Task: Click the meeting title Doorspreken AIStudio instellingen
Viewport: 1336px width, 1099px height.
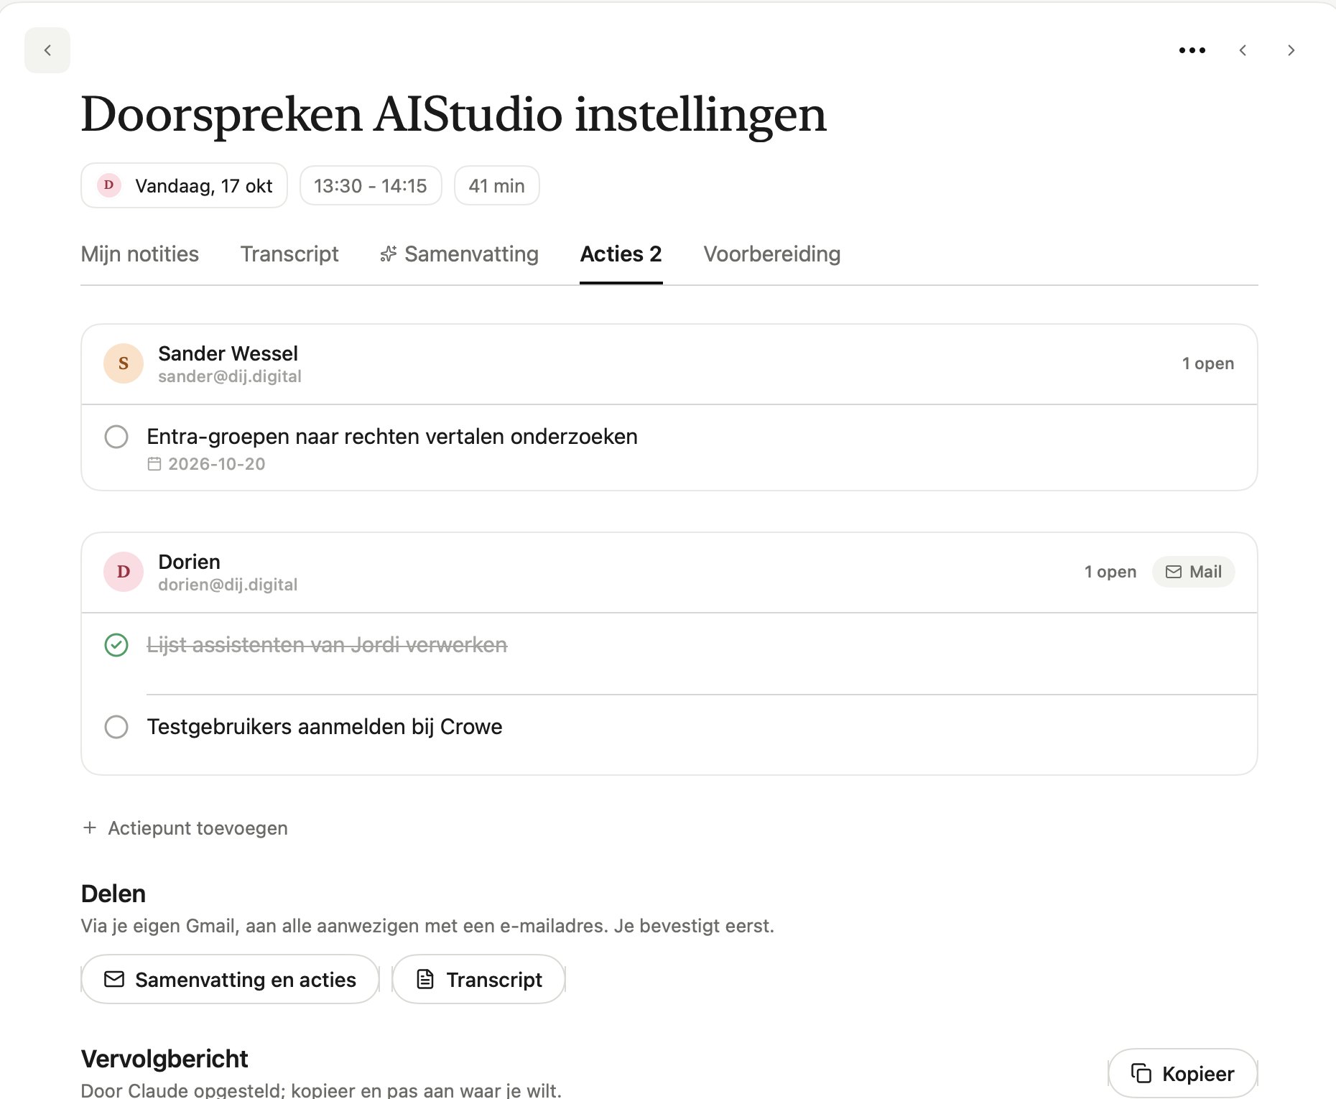Action: click(454, 115)
